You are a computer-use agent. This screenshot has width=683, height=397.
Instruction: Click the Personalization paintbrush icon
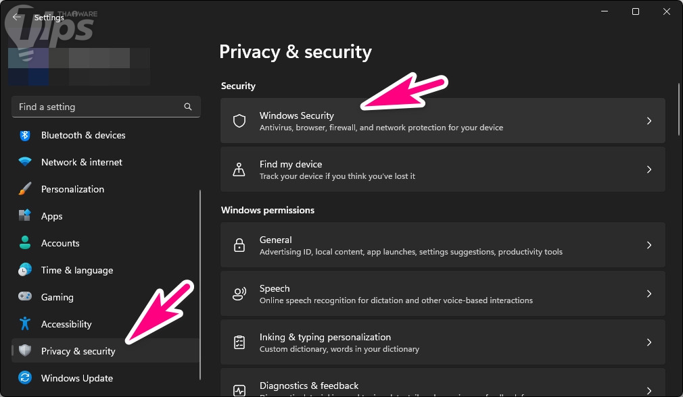[25, 189]
